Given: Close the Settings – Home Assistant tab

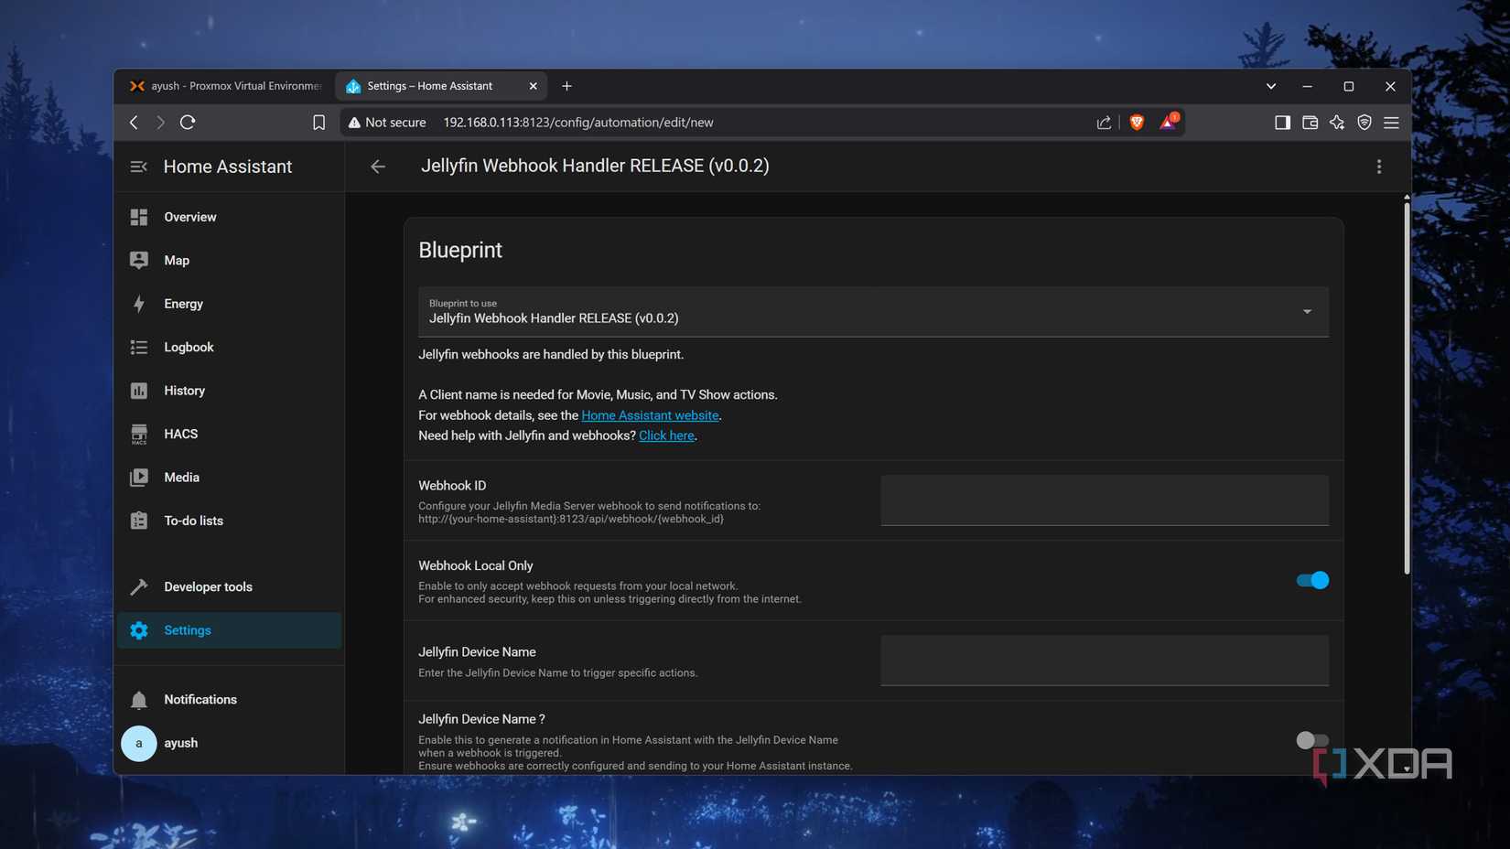Looking at the screenshot, I should coord(534,86).
